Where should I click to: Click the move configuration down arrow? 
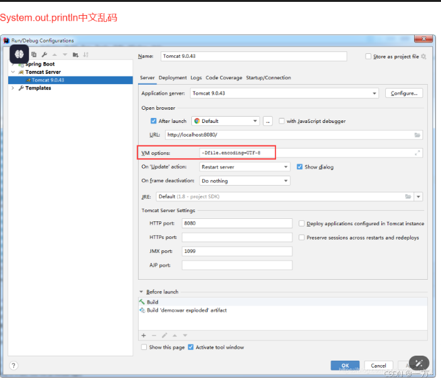coord(65,55)
